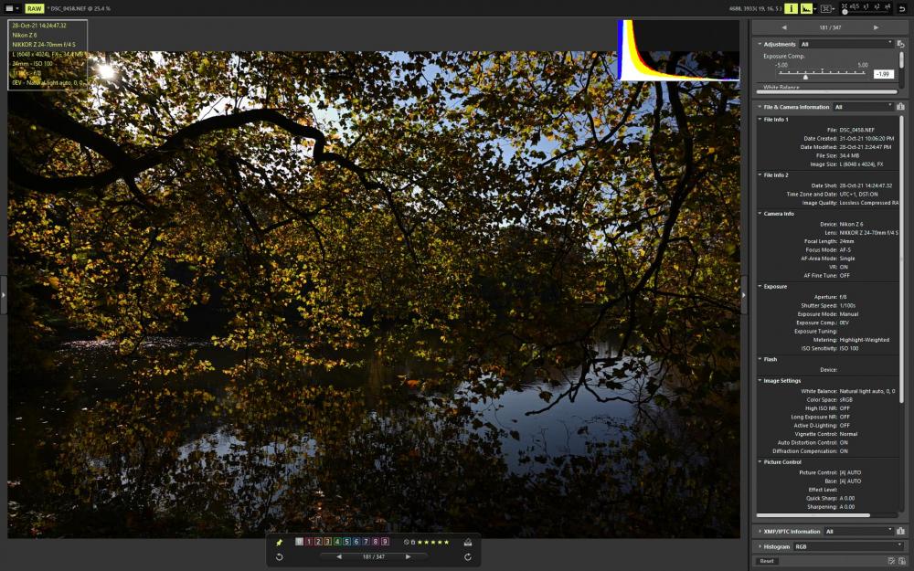Open the XMP/IPTC Information filter dropdown
The image size is (914, 571).
coord(858,532)
